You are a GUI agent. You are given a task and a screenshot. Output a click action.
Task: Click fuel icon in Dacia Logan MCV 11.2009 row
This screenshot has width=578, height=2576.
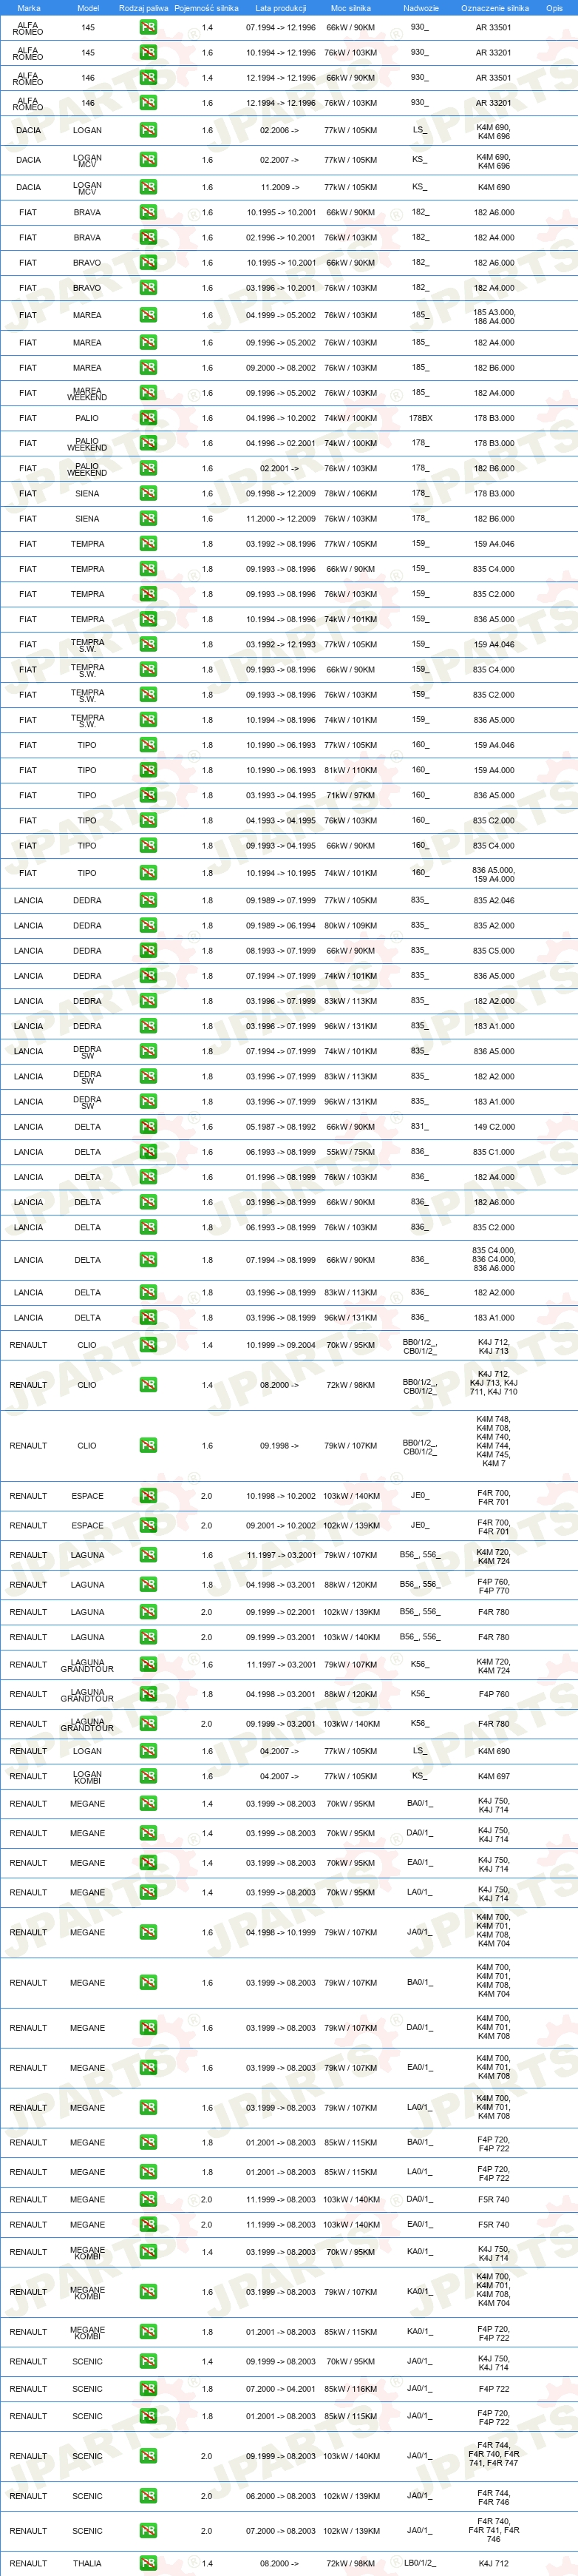(148, 187)
